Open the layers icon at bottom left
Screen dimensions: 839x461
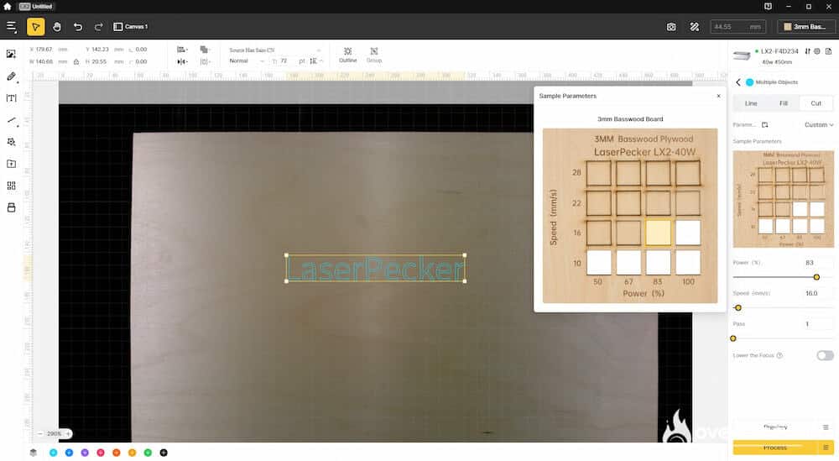pyautogui.click(x=34, y=453)
